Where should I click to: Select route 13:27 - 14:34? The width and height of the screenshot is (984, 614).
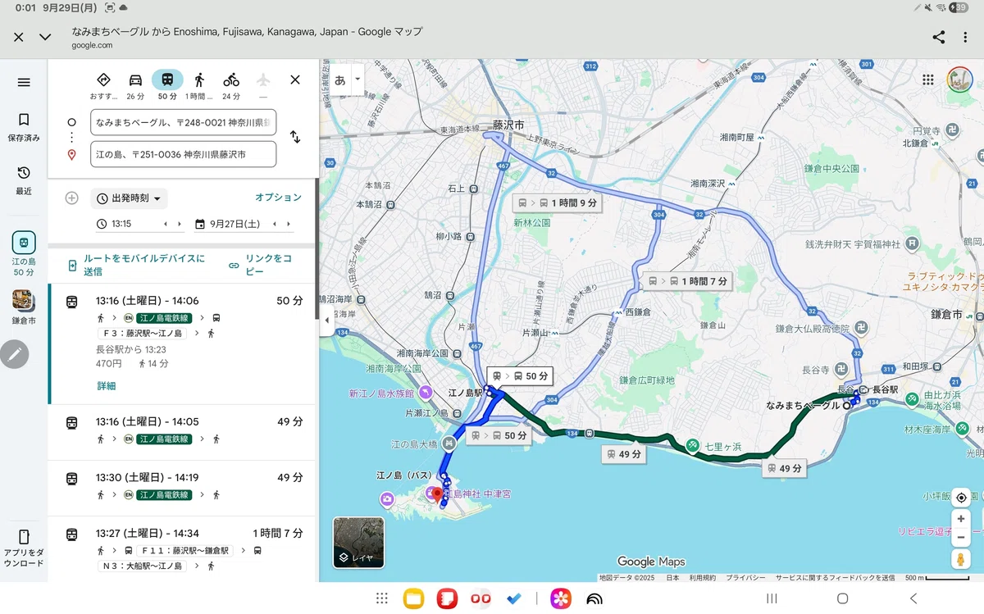pyautogui.click(x=183, y=549)
